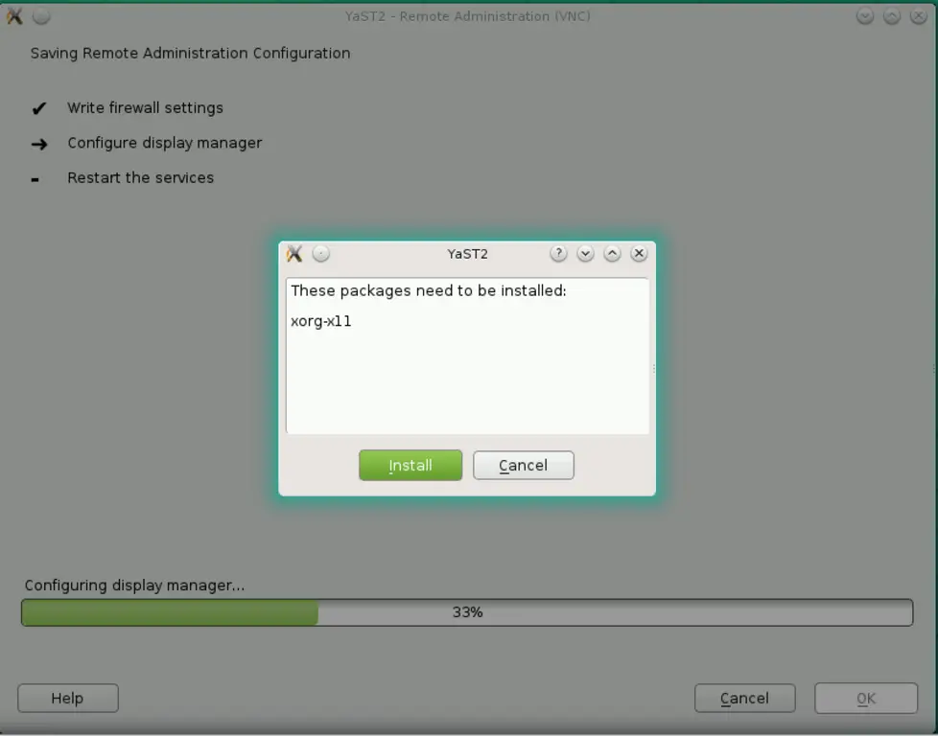Screen dimensions: 938x736
Task: Click Cancel in the Remote Administration window
Action: [745, 699]
